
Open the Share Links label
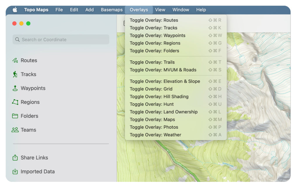pos(34,157)
